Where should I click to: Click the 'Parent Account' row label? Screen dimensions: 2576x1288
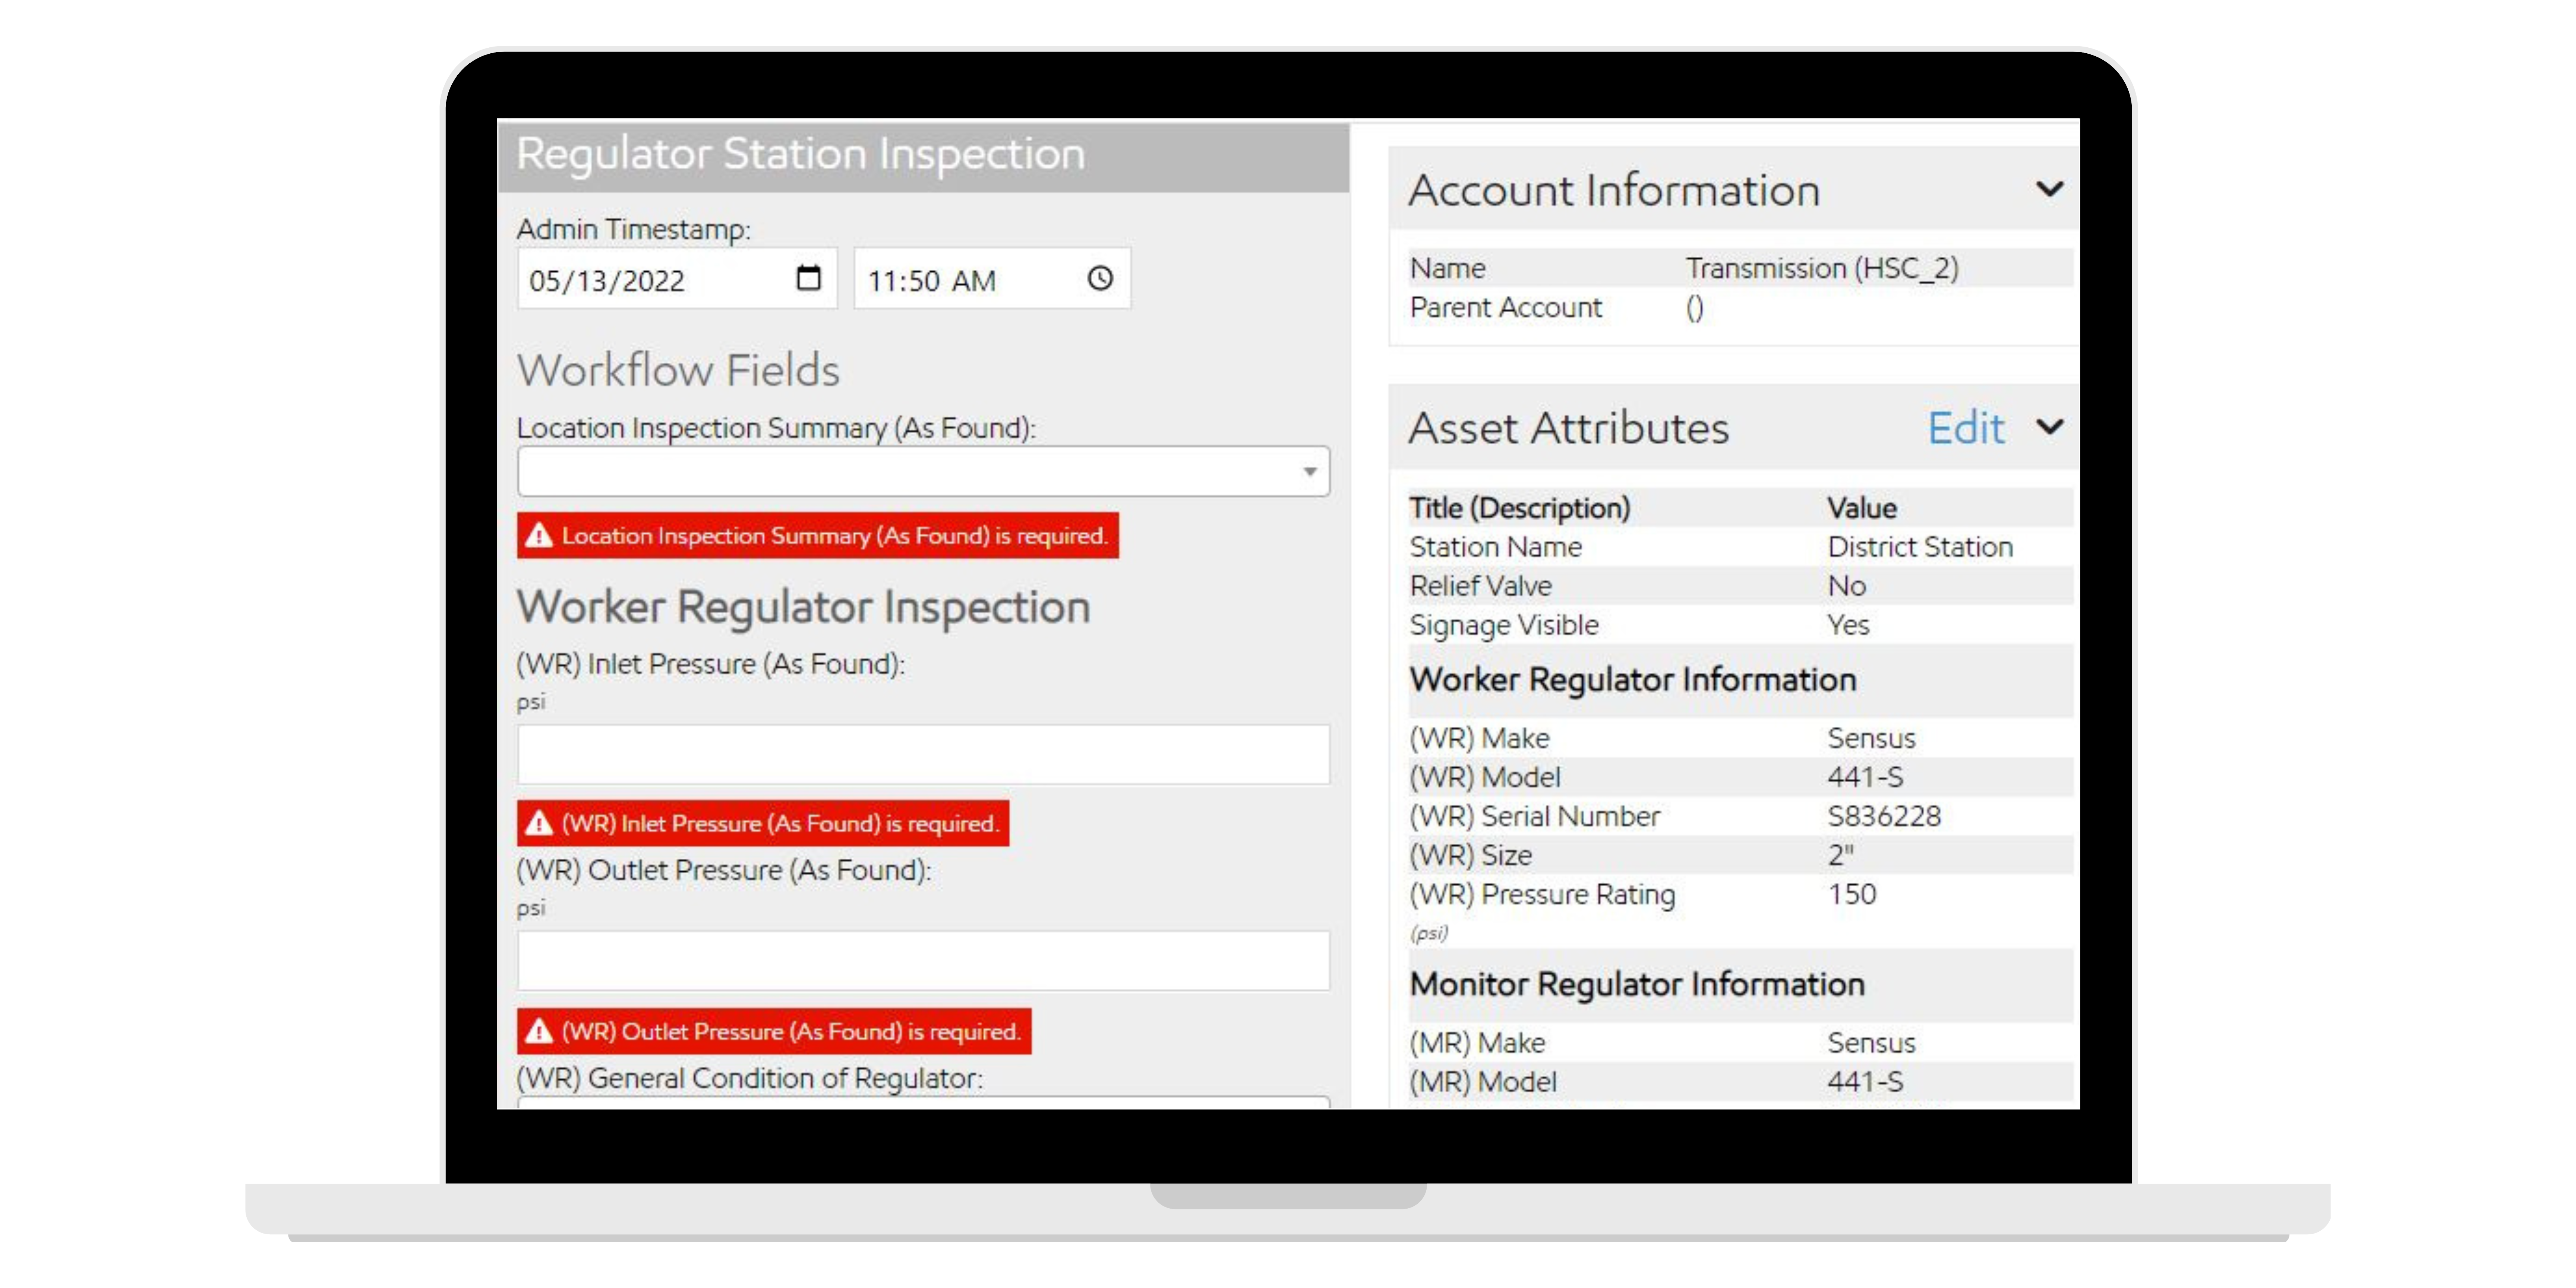tap(1506, 308)
